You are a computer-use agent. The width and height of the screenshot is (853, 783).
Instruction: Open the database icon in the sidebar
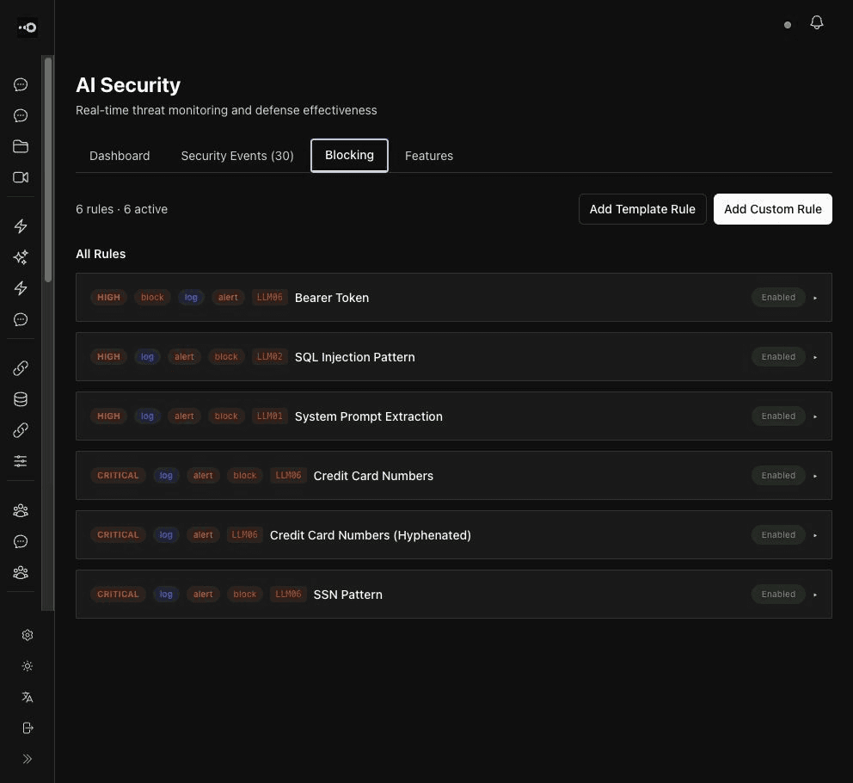tap(21, 399)
